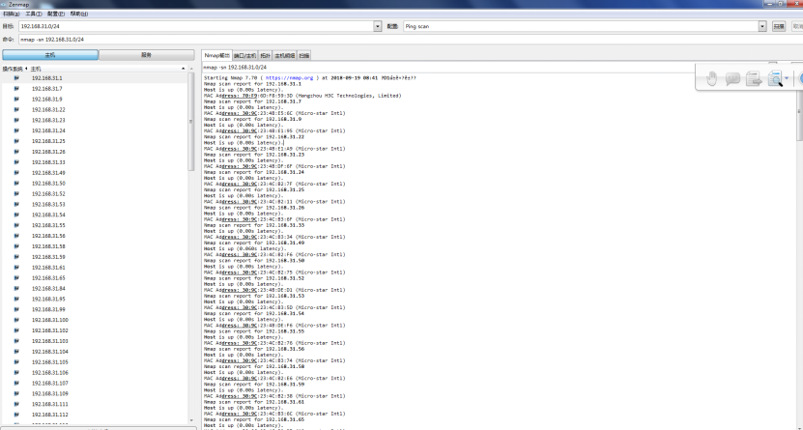Switch to the 端口/主机 tab
The height and width of the screenshot is (430, 803).
244,55
